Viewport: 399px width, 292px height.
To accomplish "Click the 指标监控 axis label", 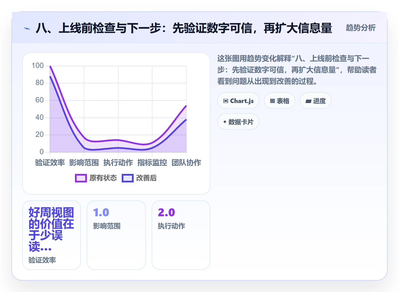I will pos(152,163).
